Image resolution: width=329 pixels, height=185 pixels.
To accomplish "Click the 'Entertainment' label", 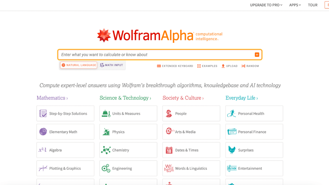I will 250,169.
